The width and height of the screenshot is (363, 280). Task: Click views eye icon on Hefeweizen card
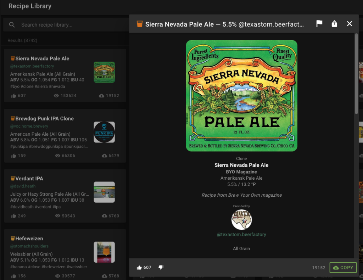tap(58, 276)
